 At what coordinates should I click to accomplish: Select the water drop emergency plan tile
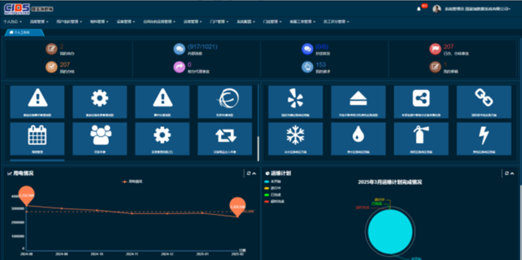pyautogui.click(x=358, y=139)
